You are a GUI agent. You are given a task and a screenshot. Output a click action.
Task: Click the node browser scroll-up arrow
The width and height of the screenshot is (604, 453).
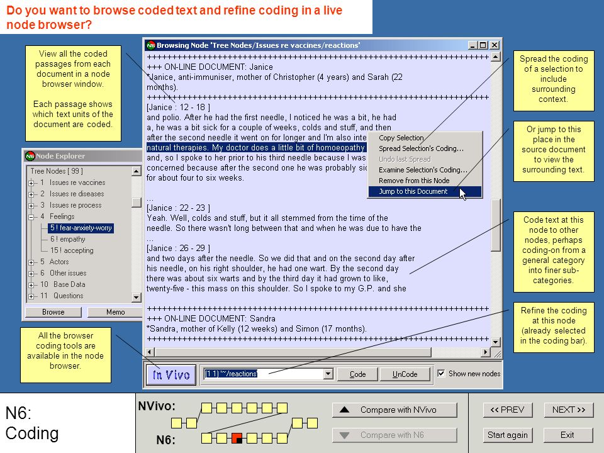coord(496,57)
